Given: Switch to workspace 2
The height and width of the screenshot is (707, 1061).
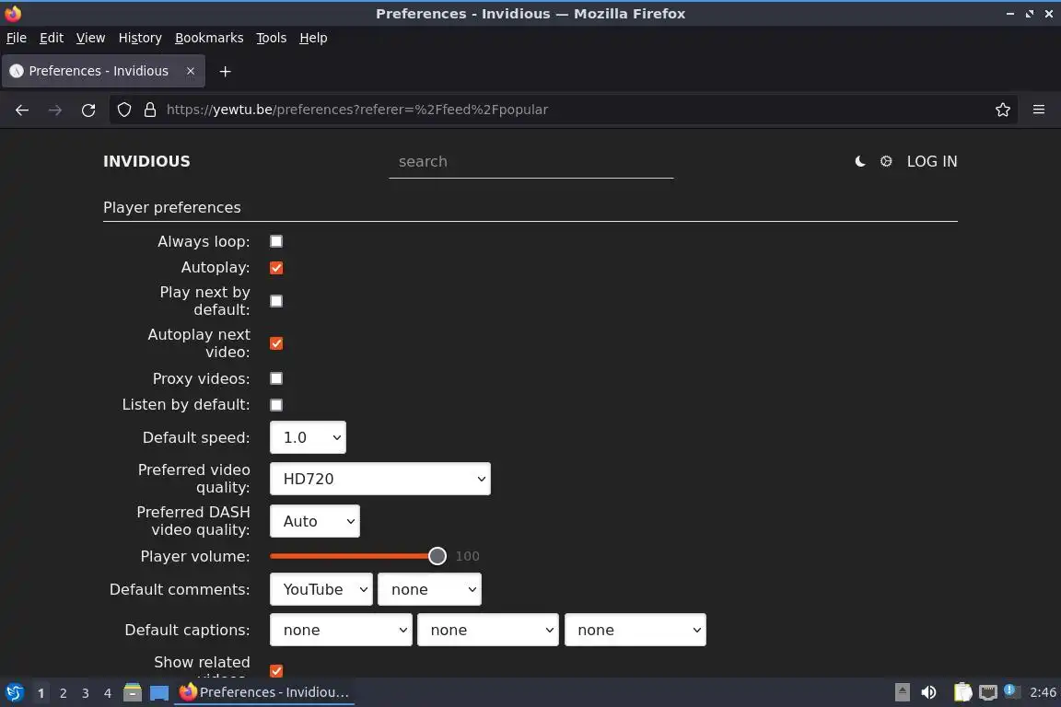Looking at the screenshot, I should 63,693.
